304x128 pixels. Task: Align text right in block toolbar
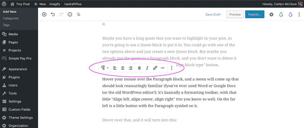tap(131, 68)
